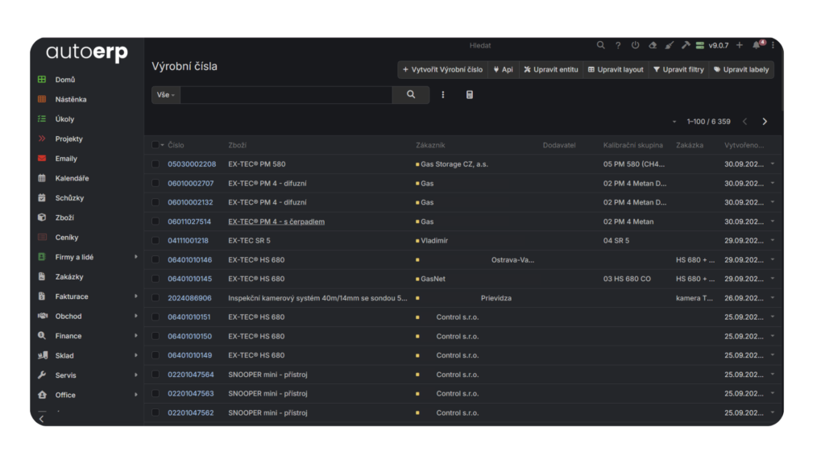Screen dimensions: 825x464
Task: Check the row 04111001218 checkbox
Action: point(155,241)
